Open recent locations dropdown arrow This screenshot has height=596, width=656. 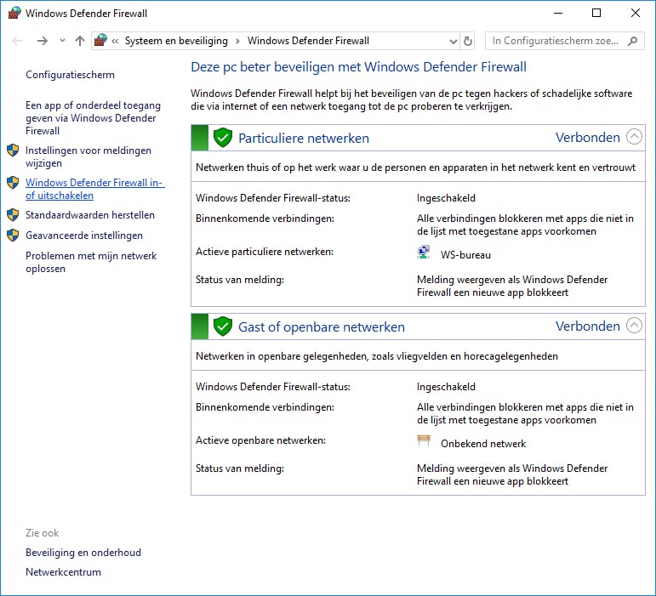point(62,41)
